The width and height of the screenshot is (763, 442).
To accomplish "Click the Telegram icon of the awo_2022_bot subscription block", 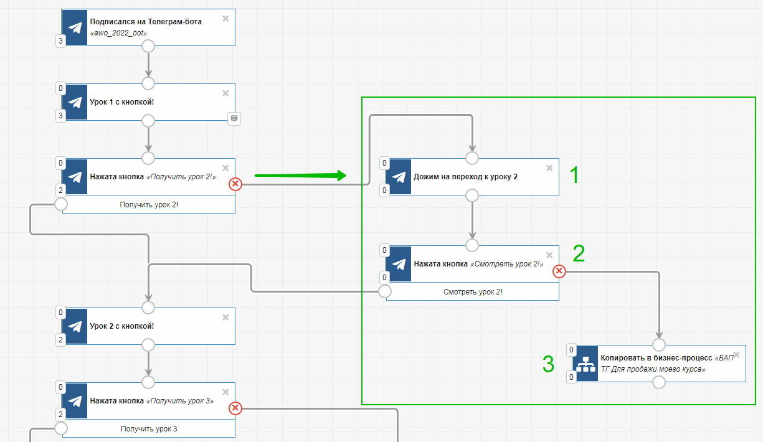I will (75, 27).
